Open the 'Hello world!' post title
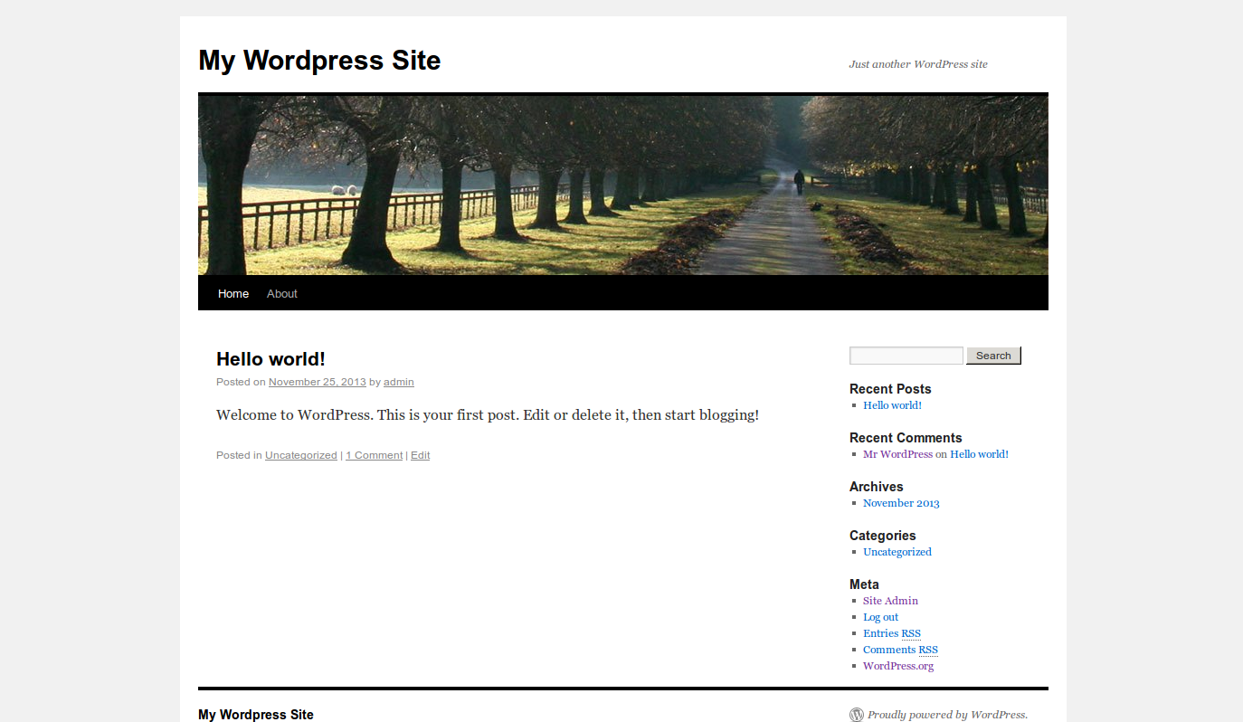The height and width of the screenshot is (722, 1243). [270, 359]
